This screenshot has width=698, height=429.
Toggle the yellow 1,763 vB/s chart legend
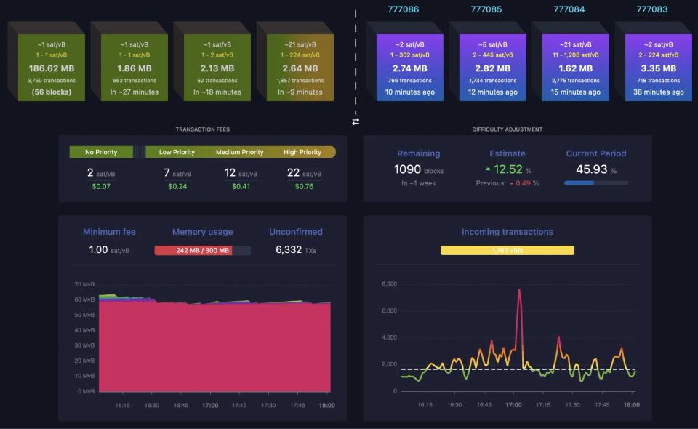508,249
